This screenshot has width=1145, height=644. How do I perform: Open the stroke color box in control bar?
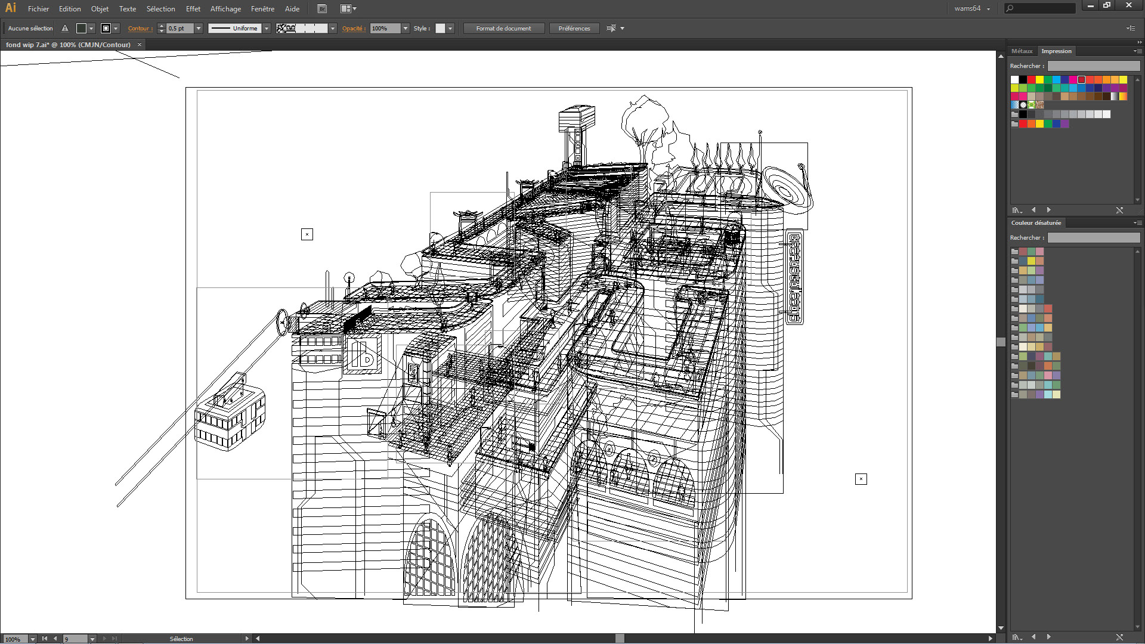pos(106,28)
